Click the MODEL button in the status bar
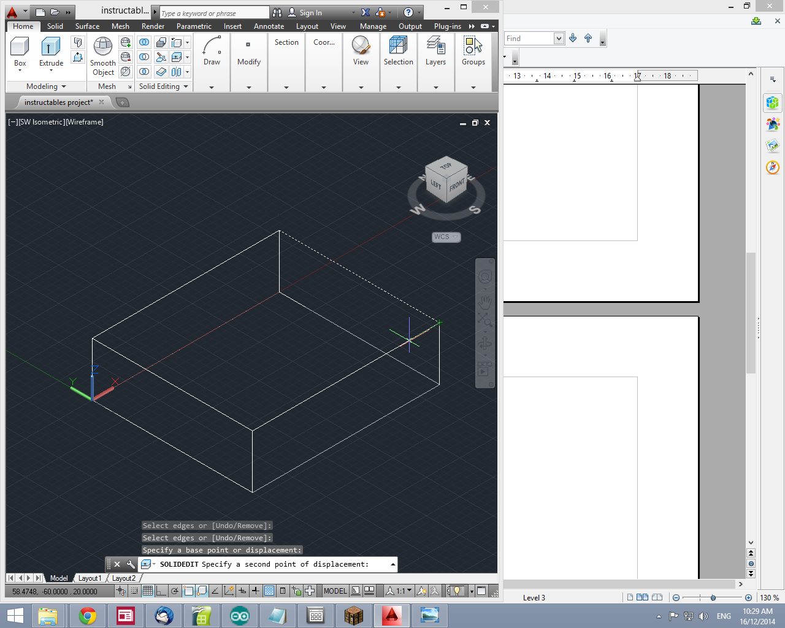Screen dimensions: 785x628 tap(335, 591)
